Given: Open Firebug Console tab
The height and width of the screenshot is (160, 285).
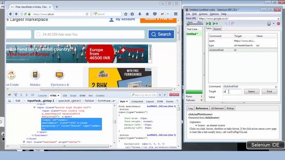Looking at the screenshot, I should 42,96.
